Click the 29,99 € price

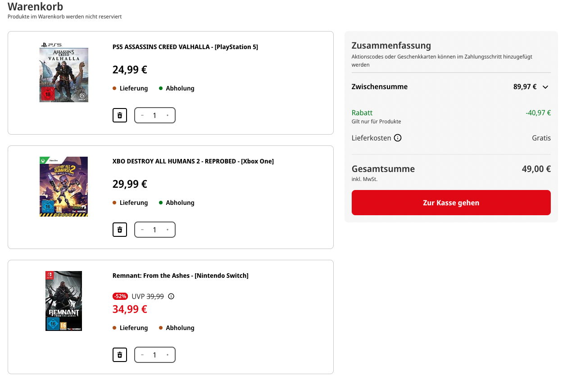click(x=130, y=184)
